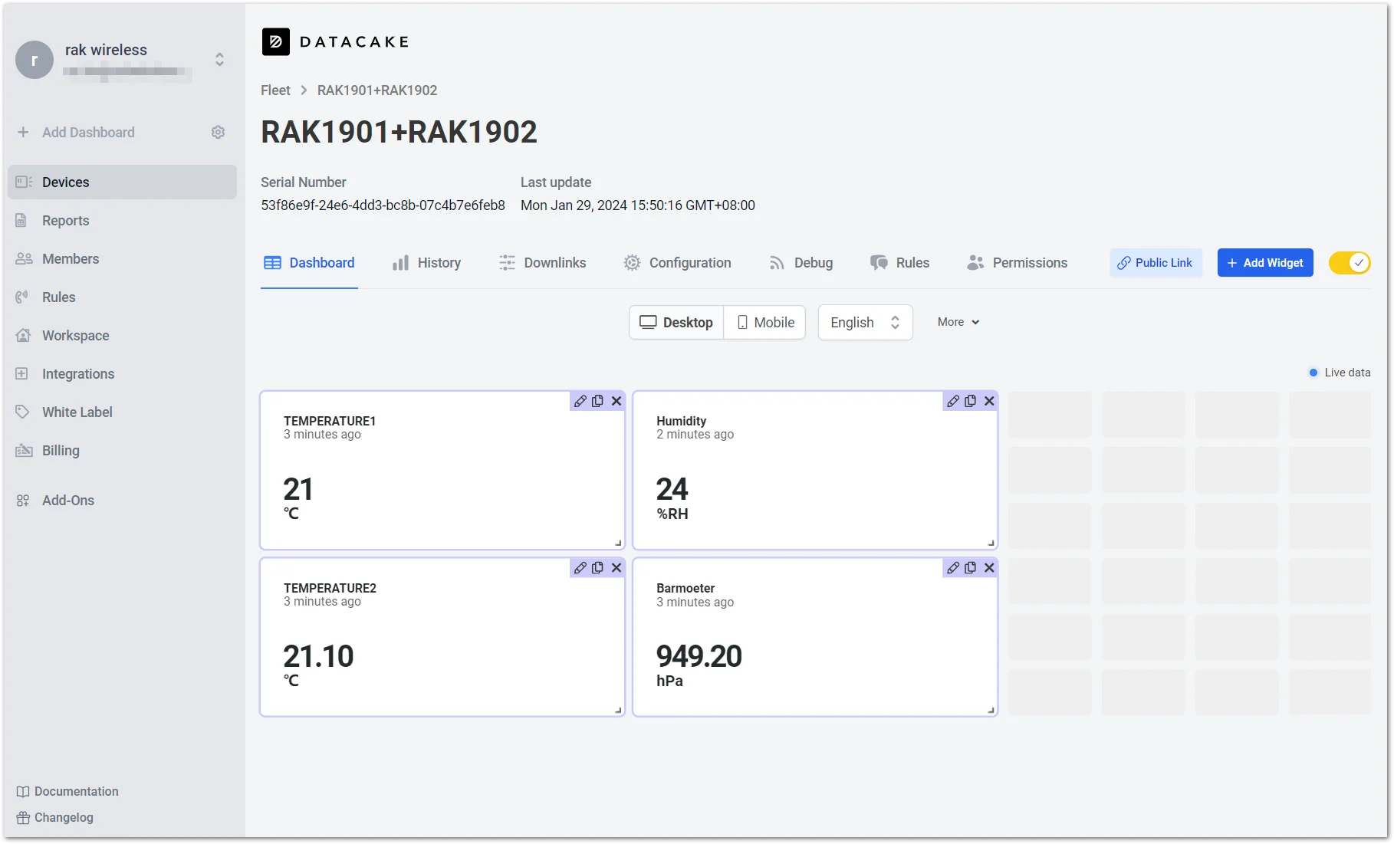Click the dashboard settings gear icon
The width and height of the screenshot is (1394, 844).
(x=218, y=133)
